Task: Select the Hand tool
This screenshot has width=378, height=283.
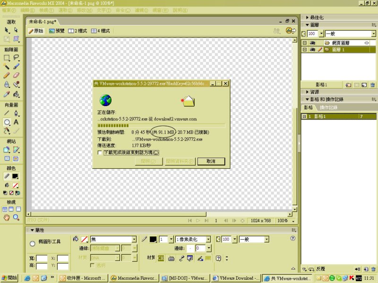Action: click(7, 217)
